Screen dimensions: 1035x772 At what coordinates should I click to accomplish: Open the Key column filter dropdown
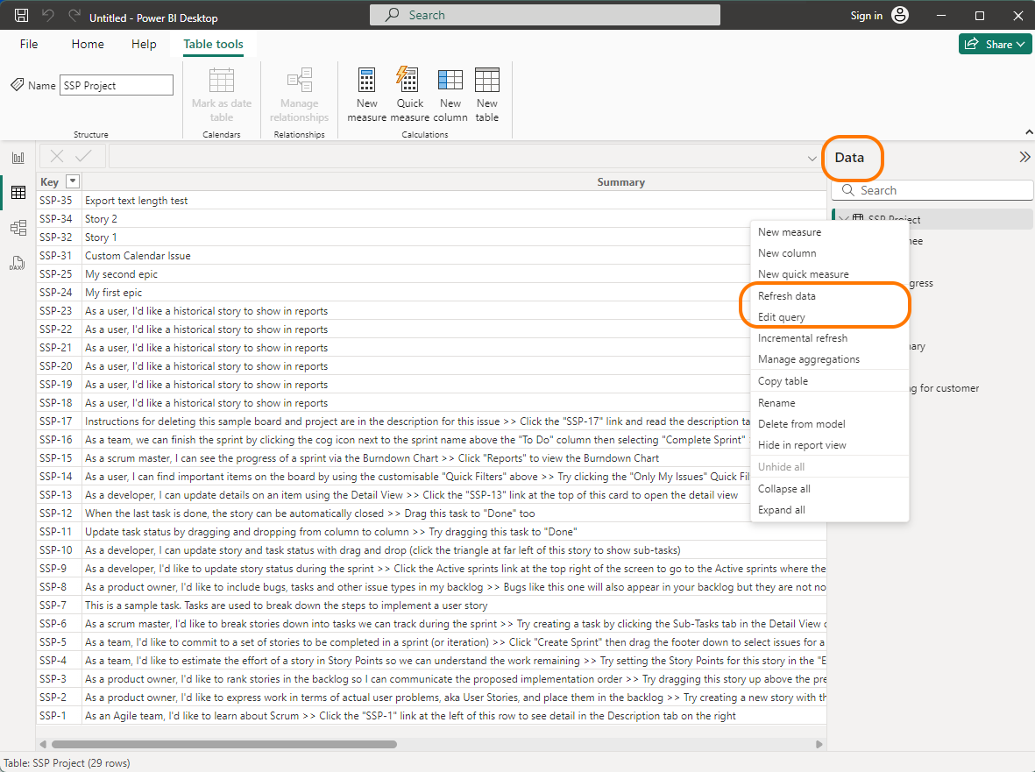click(73, 182)
